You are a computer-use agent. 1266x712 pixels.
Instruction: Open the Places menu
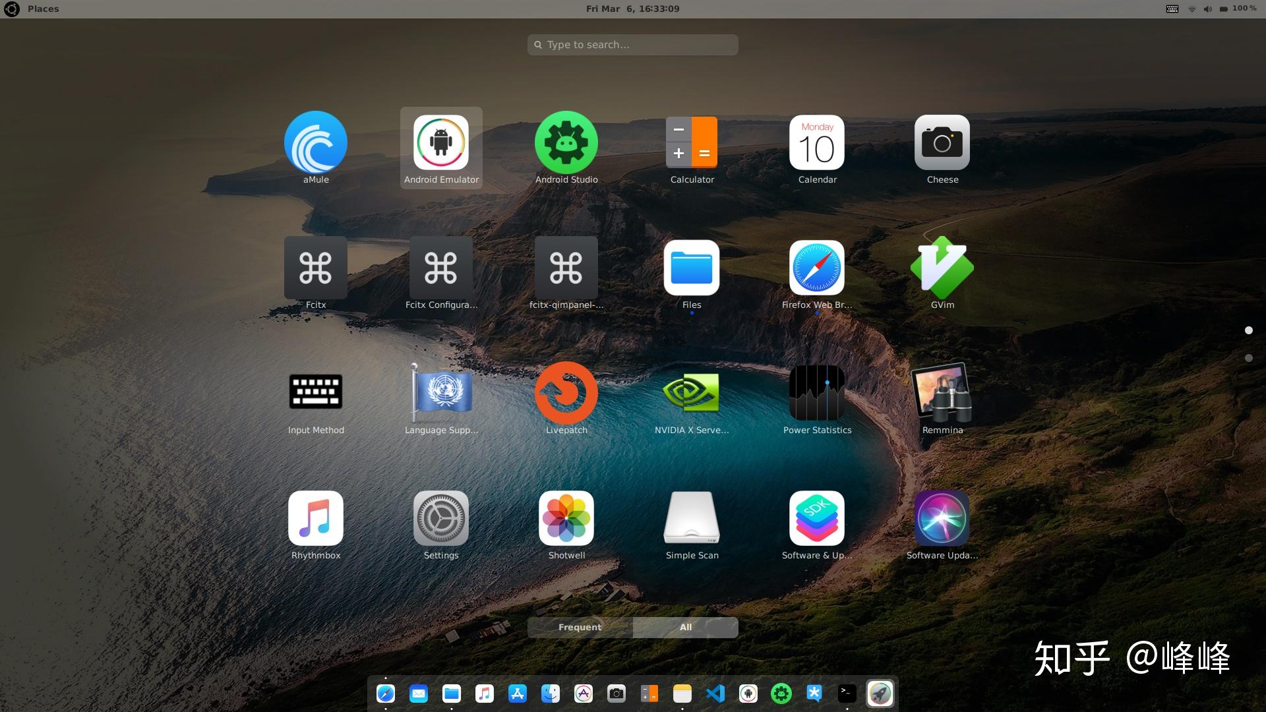click(42, 9)
